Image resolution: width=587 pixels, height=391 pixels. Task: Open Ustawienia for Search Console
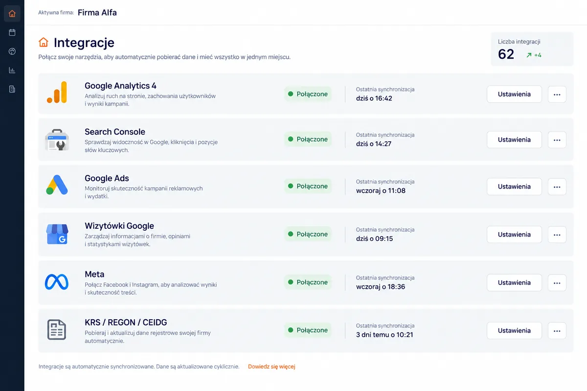click(x=514, y=140)
